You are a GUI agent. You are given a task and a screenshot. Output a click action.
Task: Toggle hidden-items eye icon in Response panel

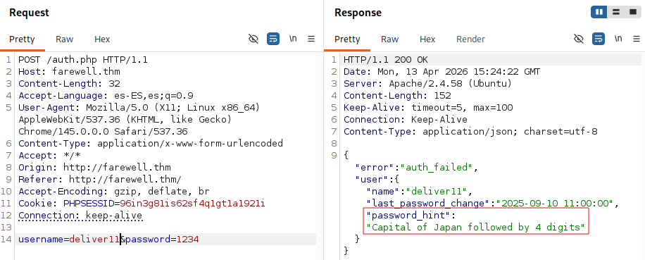[x=579, y=39]
